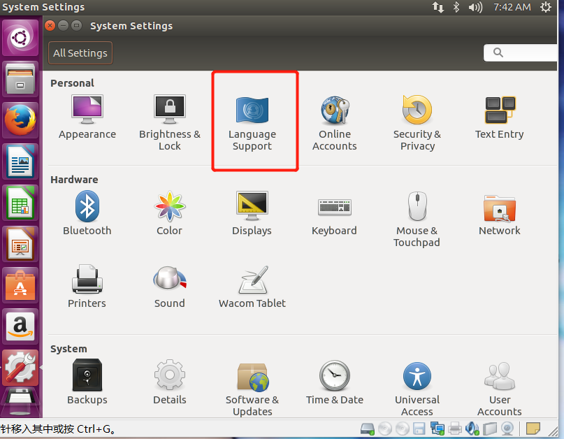Open Ubuntu Software Center in launcher

tap(20, 285)
